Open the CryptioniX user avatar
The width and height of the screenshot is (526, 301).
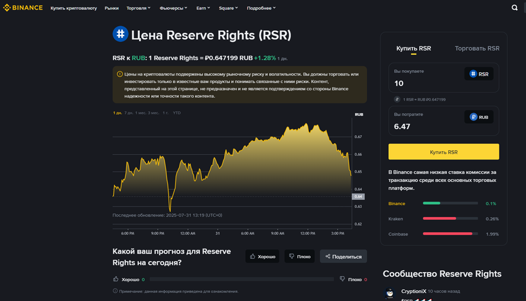pyautogui.click(x=389, y=293)
